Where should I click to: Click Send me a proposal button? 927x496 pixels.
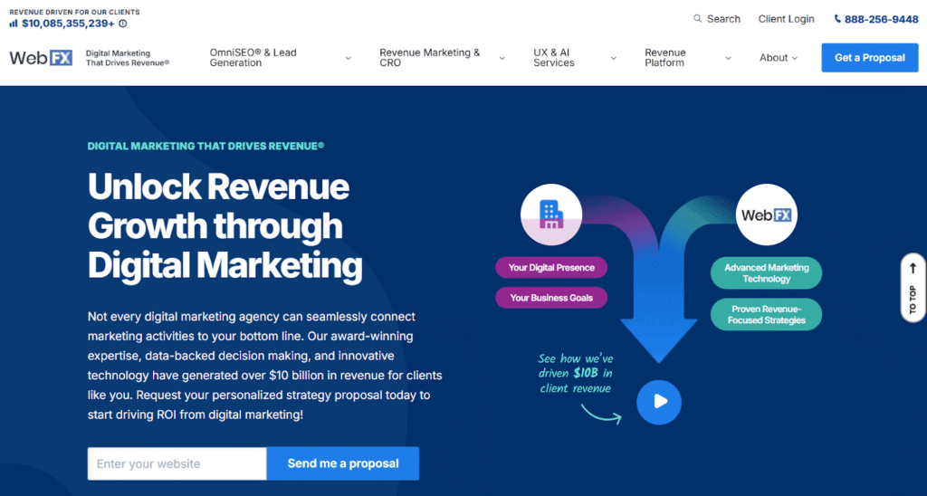[343, 463]
